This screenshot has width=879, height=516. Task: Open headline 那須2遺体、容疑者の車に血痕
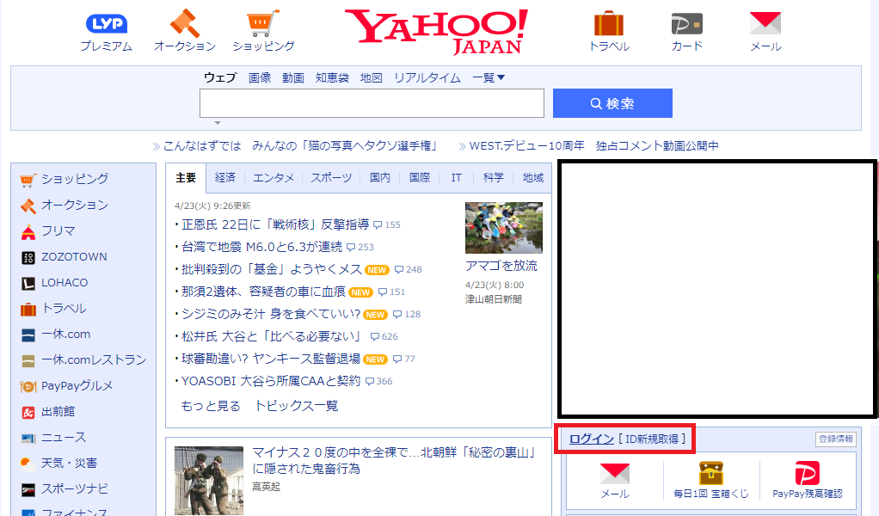(263, 292)
